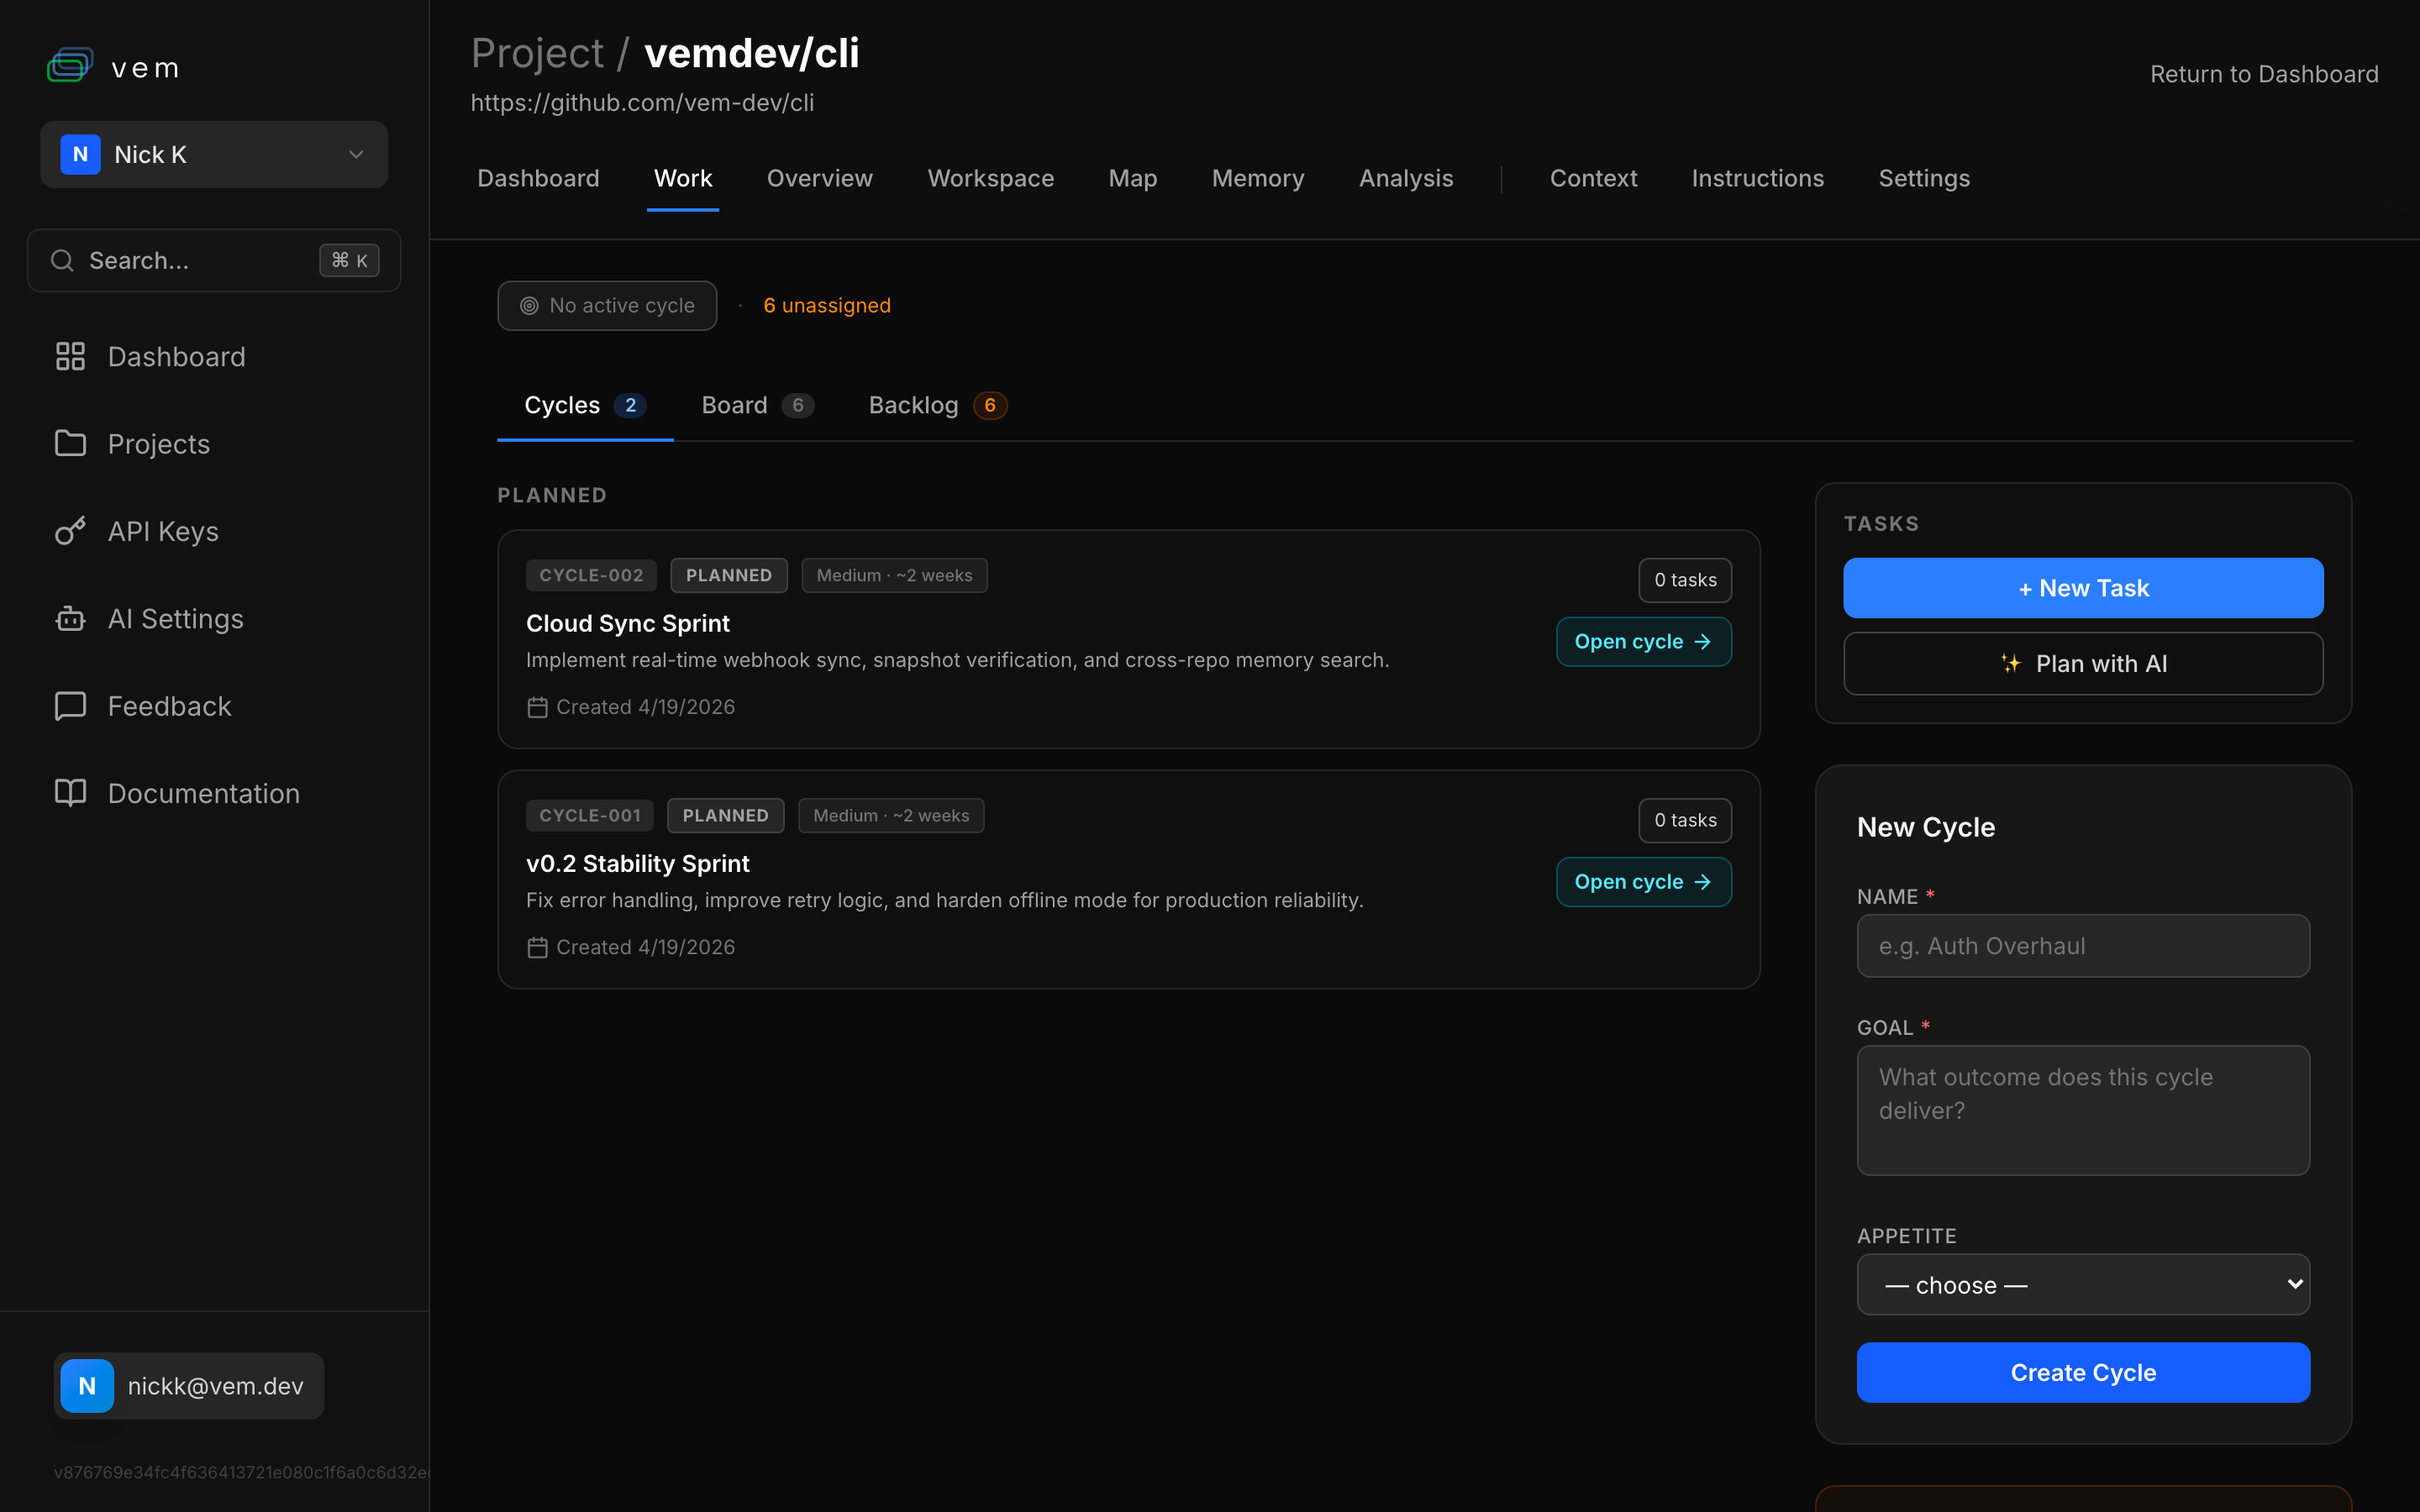
Task: Click the vem logo icon
Action: pyautogui.click(x=70, y=66)
